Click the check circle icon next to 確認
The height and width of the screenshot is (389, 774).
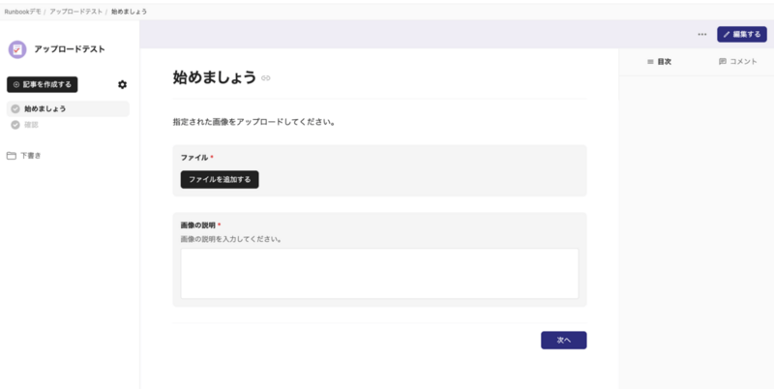(15, 125)
